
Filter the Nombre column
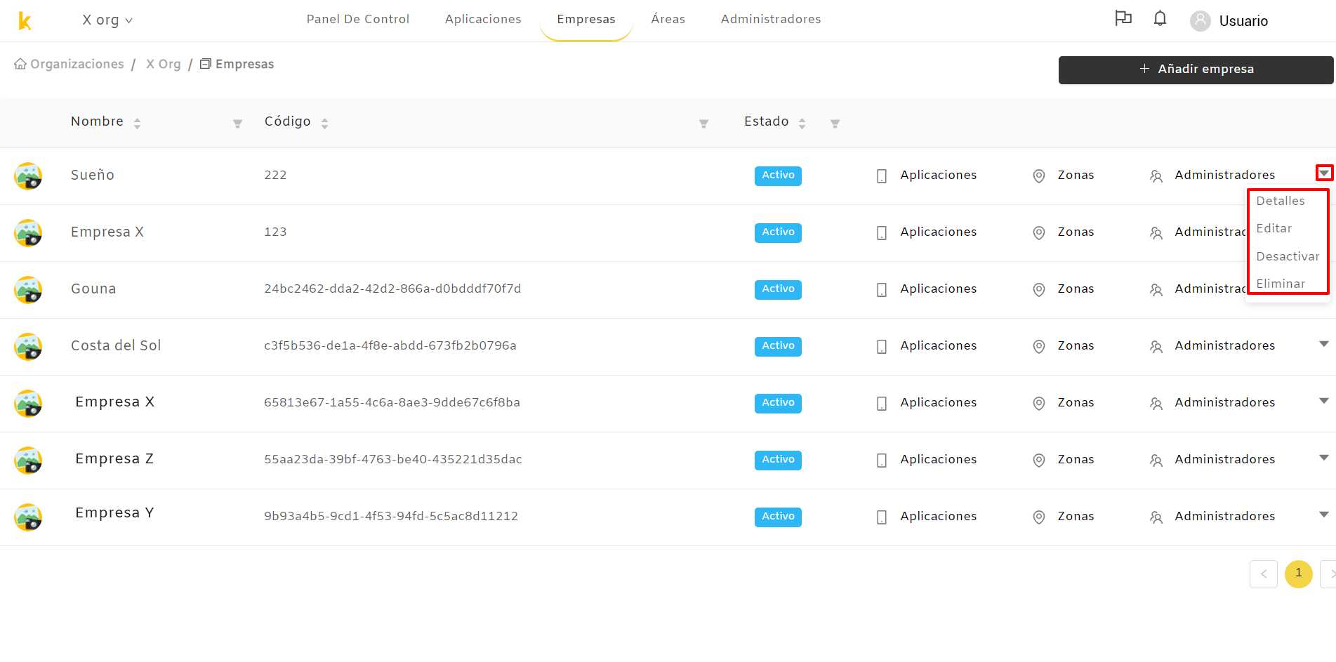click(237, 124)
